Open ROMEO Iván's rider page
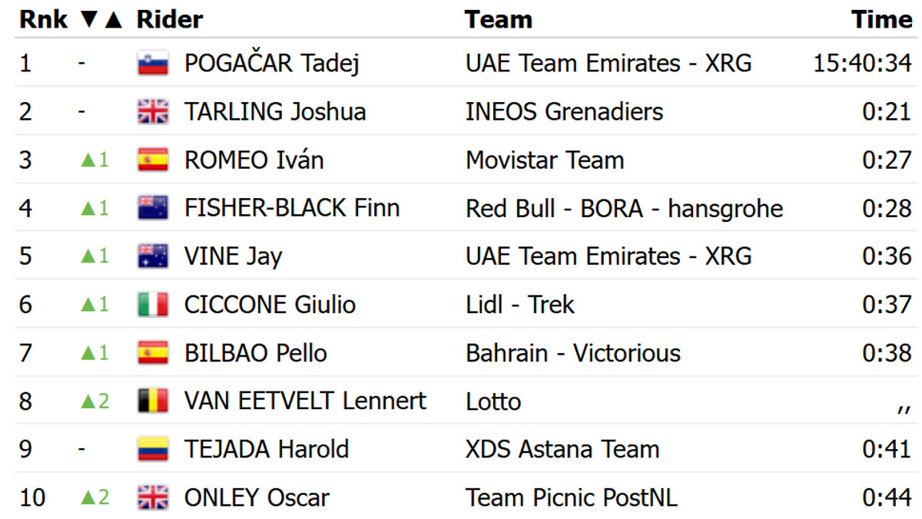Viewport: 922px width, 519px height. [254, 160]
